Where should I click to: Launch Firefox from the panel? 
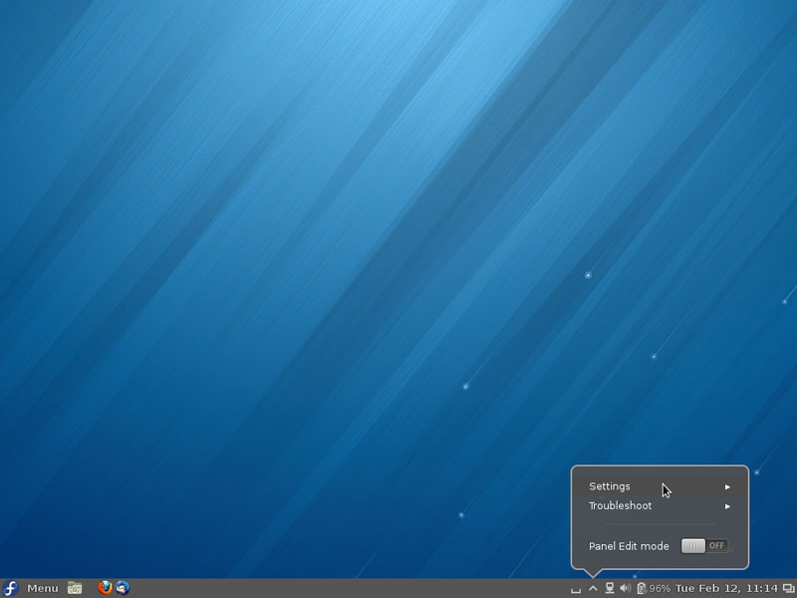click(105, 588)
